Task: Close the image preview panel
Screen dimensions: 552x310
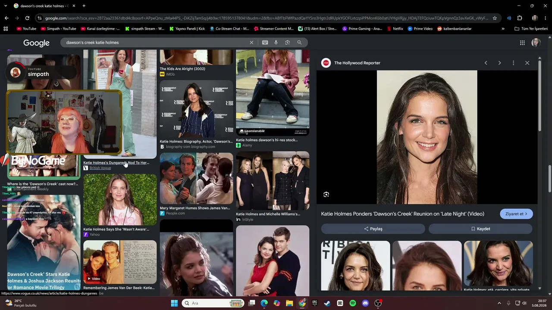Action: coord(527,63)
